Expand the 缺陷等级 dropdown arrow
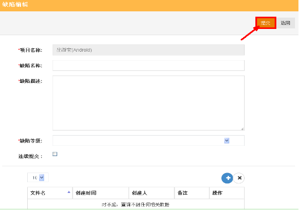Viewport: 299px width, 210px height. 227,141
